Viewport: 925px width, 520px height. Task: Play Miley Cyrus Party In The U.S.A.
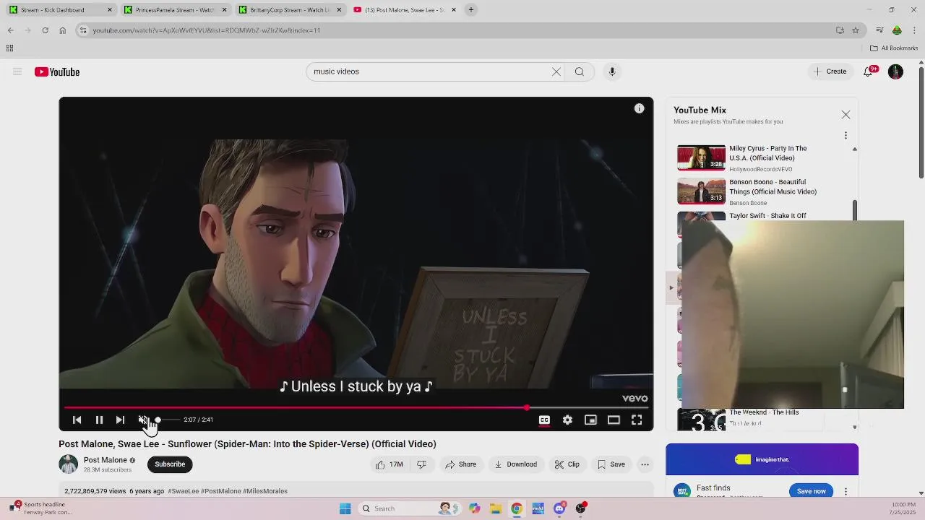tap(762, 157)
